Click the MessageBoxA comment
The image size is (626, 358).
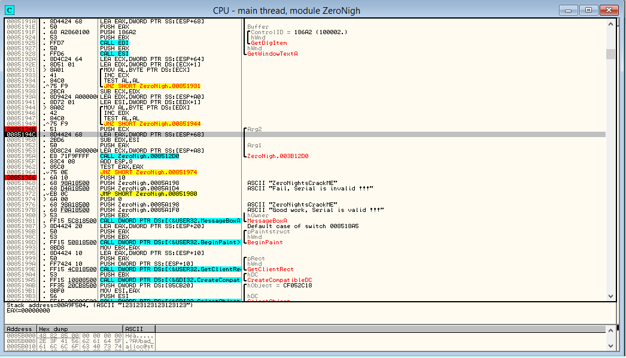[267, 221]
